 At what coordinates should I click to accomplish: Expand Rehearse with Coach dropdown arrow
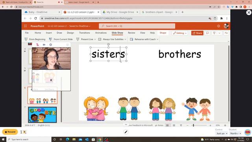click(x=157, y=39)
